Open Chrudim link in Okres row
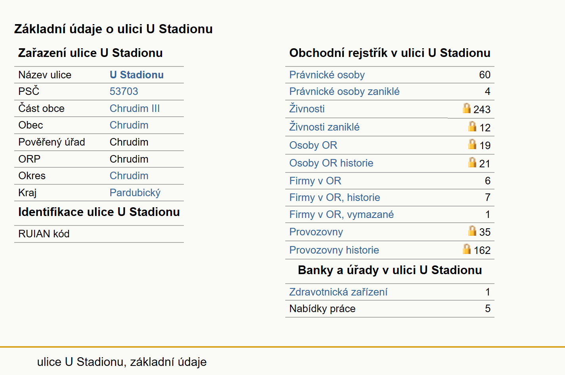 [129, 176]
